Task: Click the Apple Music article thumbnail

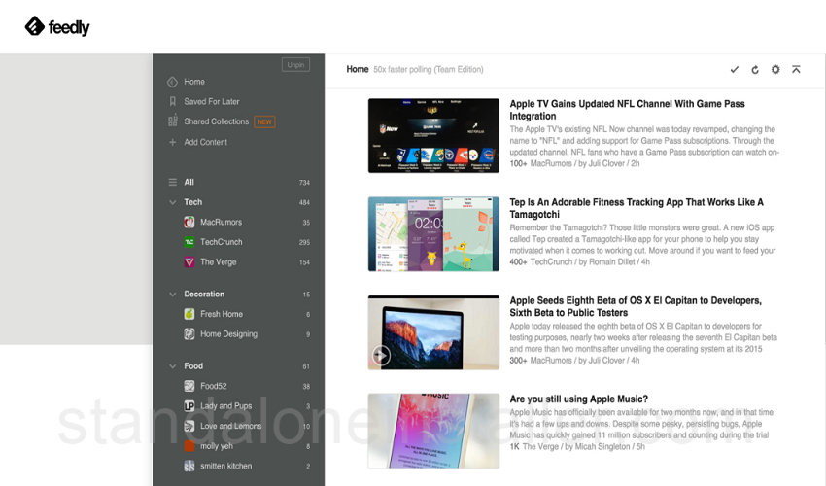Action: [433, 431]
